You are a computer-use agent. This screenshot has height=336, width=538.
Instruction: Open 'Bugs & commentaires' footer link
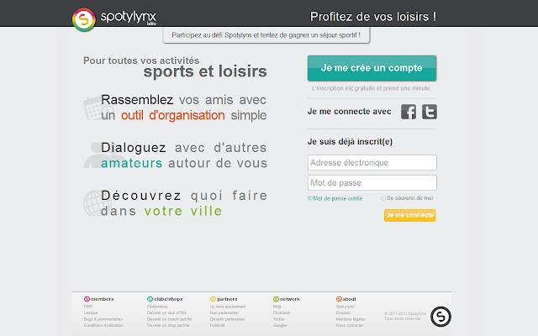pos(103,319)
